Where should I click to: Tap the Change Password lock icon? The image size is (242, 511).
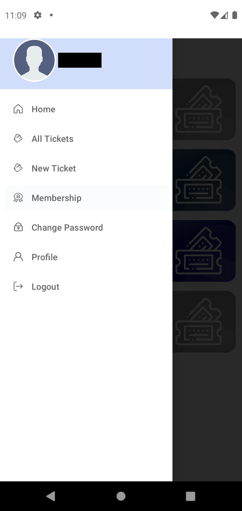coord(18,227)
